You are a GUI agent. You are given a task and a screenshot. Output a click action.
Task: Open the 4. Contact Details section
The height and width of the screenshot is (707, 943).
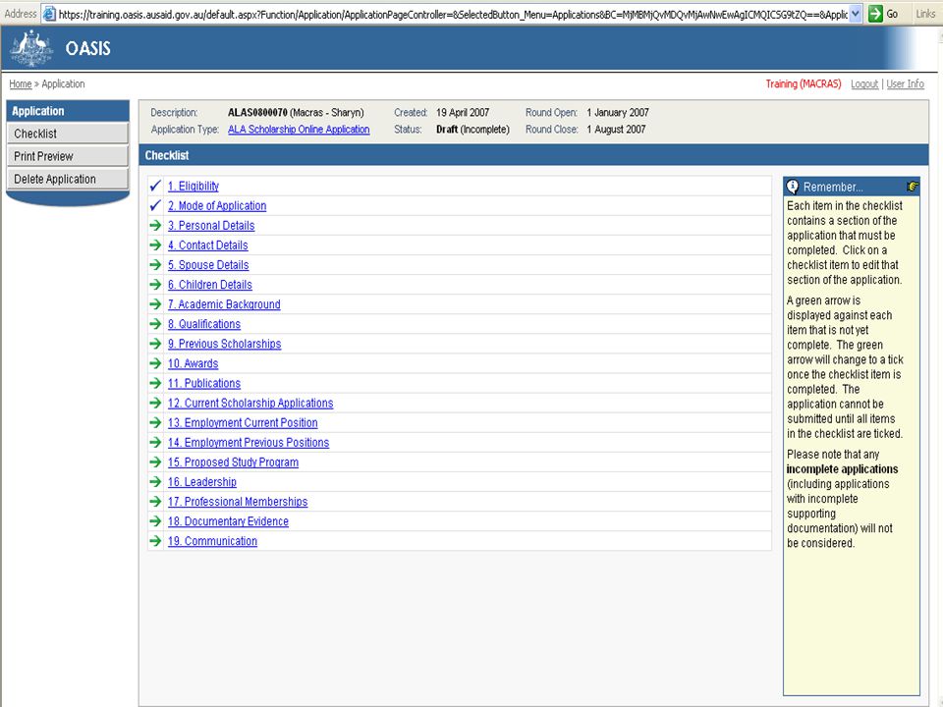click(207, 245)
